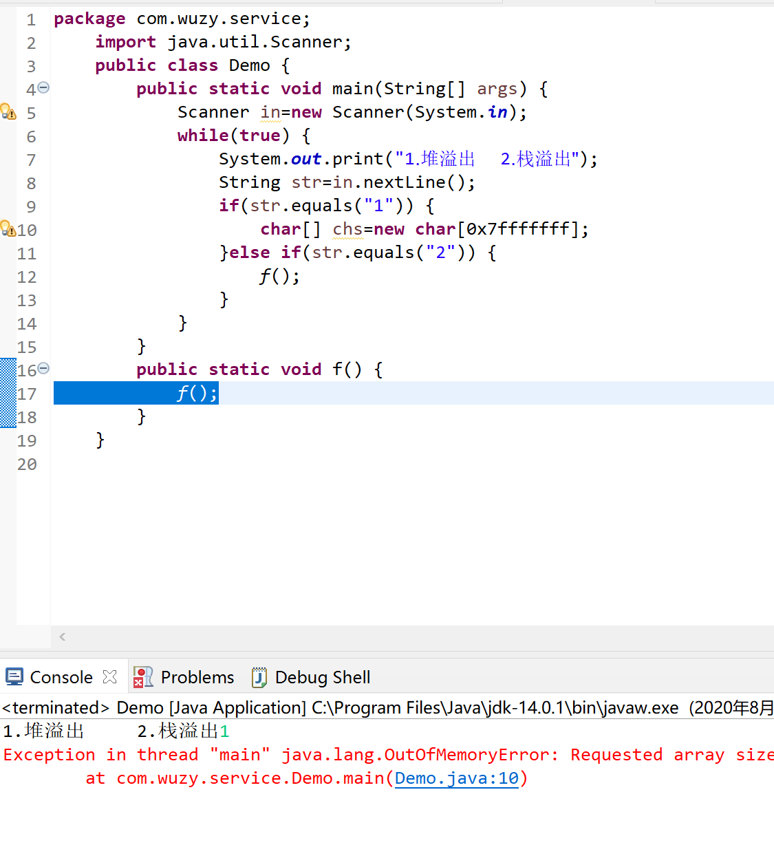
Task: Click the selected f(); statement on line 17
Action: [197, 393]
